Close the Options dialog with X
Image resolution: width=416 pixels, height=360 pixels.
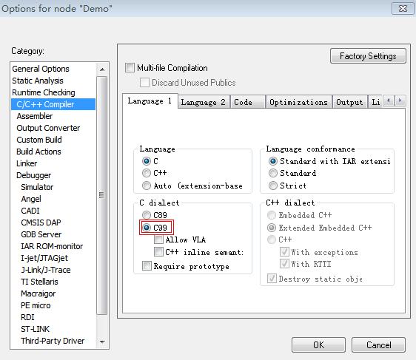403,8
